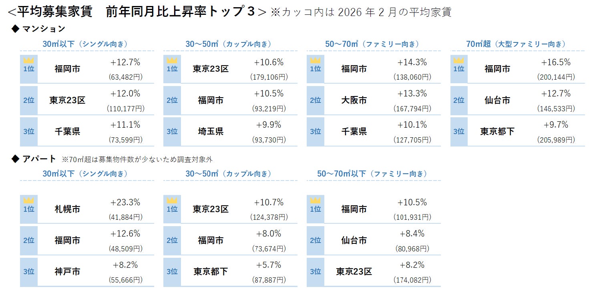
Task: Click the 3位 badge beside 埼玉県
Action: pos(172,132)
